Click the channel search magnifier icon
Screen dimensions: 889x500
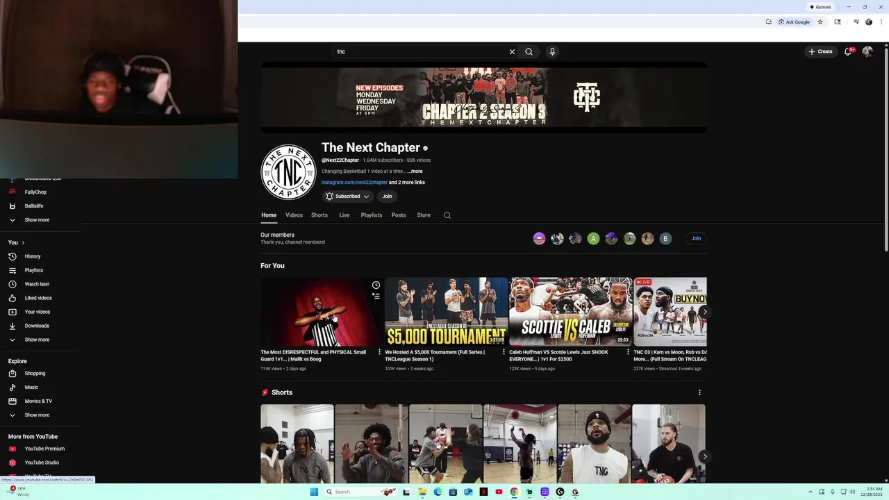click(447, 215)
